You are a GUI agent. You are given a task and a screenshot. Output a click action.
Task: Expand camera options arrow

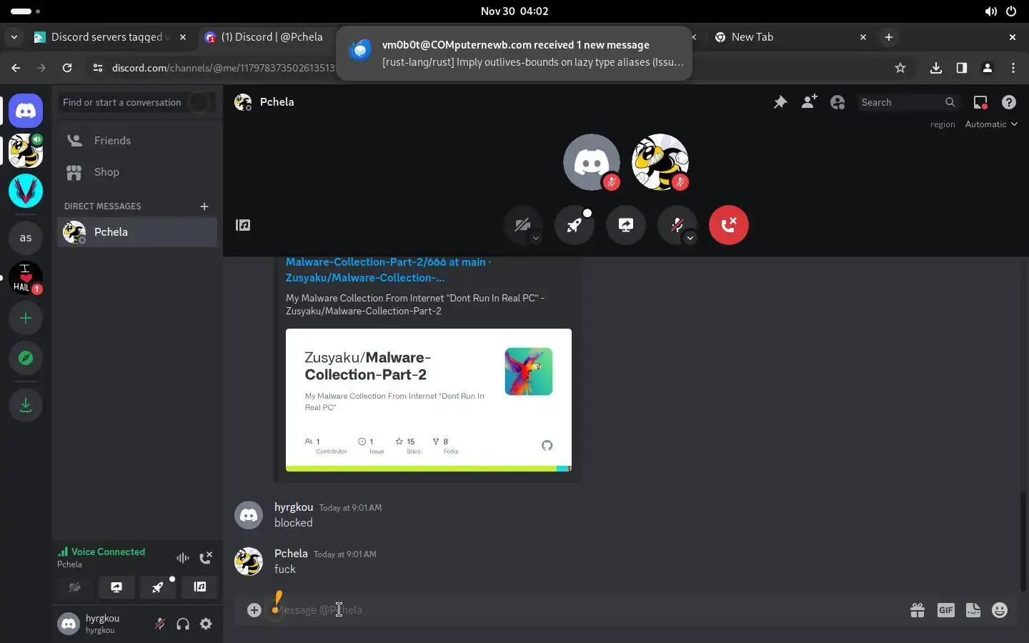pyautogui.click(x=535, y=239)
